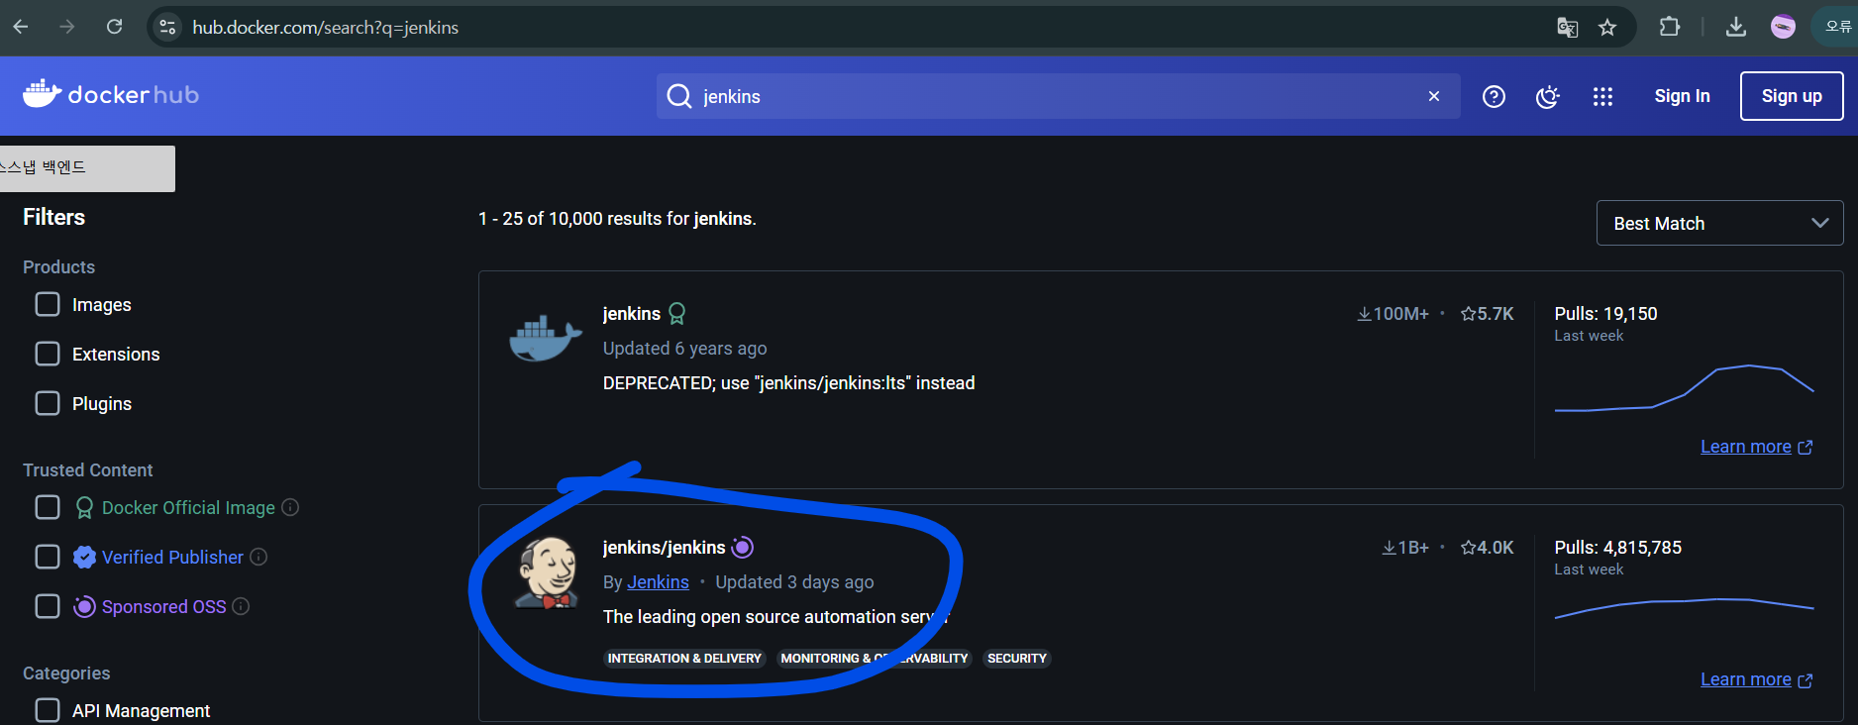Click Sign In
The height and width of the screenshot is (725, 1858).
[x=1682, y=96]
